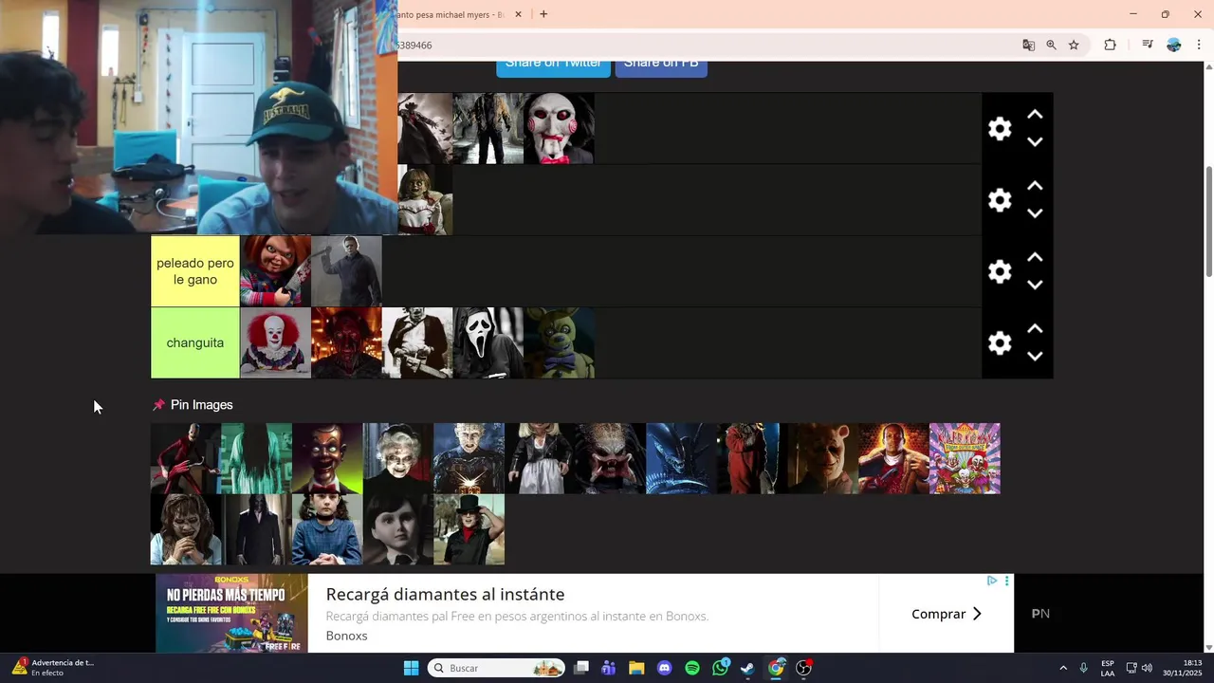Move 'peleado pero le gano' row up
The image size is (1214, 683).
coord(1035,257)
